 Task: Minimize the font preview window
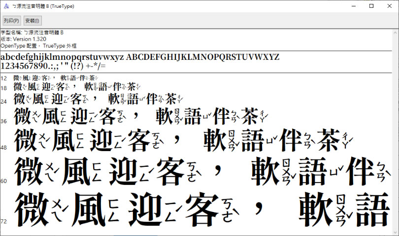[354, 6]
